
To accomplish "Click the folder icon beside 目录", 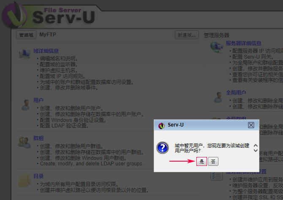I will [24, 180].
